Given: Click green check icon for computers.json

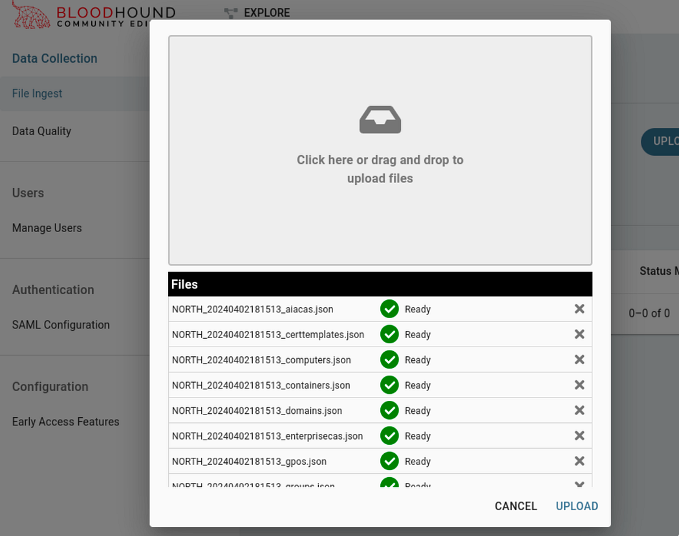Looking at the screenshot, I should pos(389,359).
